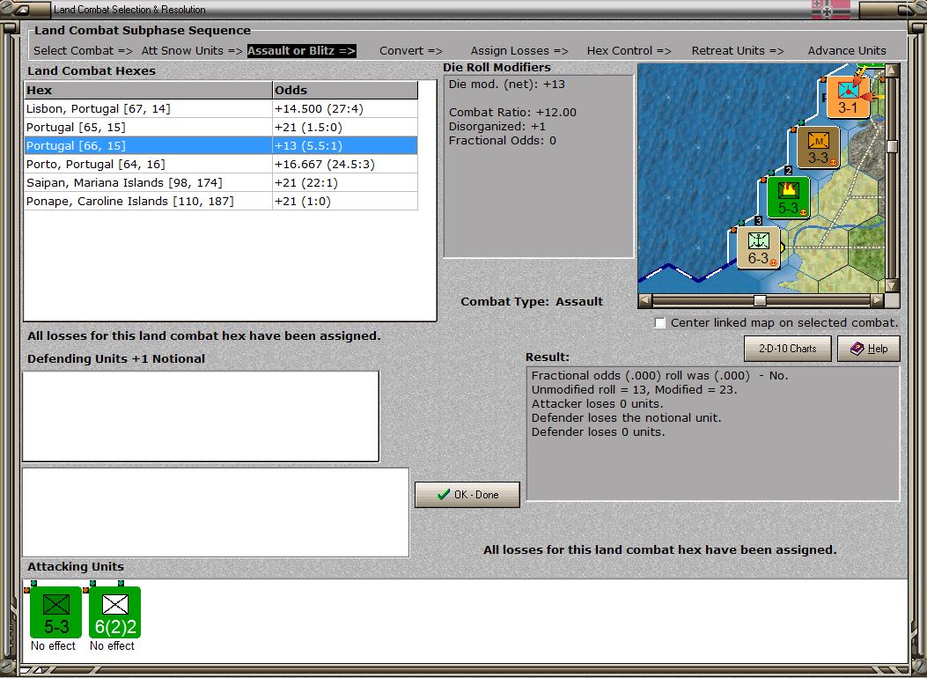Select the Ponape, Caroline Islands combat row

(221, 201)
